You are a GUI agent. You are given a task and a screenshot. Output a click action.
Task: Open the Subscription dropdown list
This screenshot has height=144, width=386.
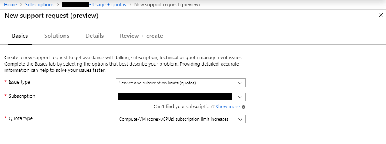point(181,97)
